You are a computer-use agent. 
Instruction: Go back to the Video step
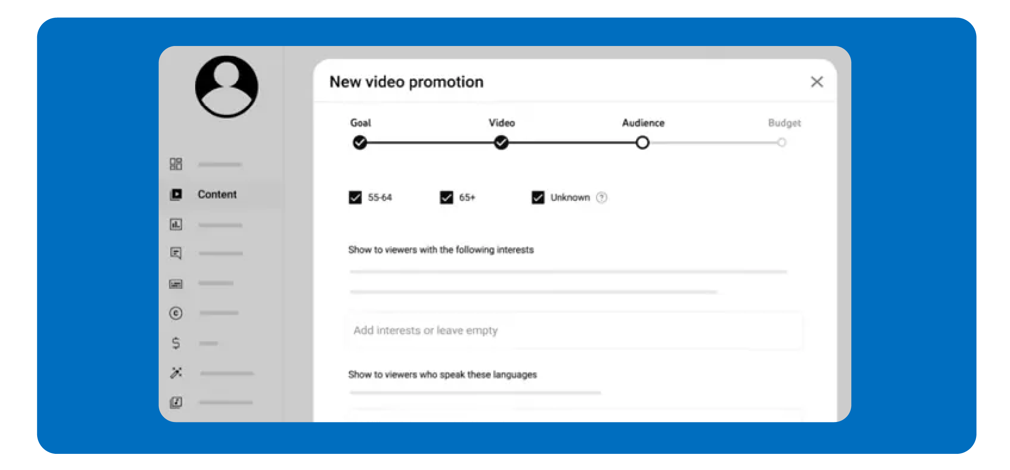click(501, 142)
